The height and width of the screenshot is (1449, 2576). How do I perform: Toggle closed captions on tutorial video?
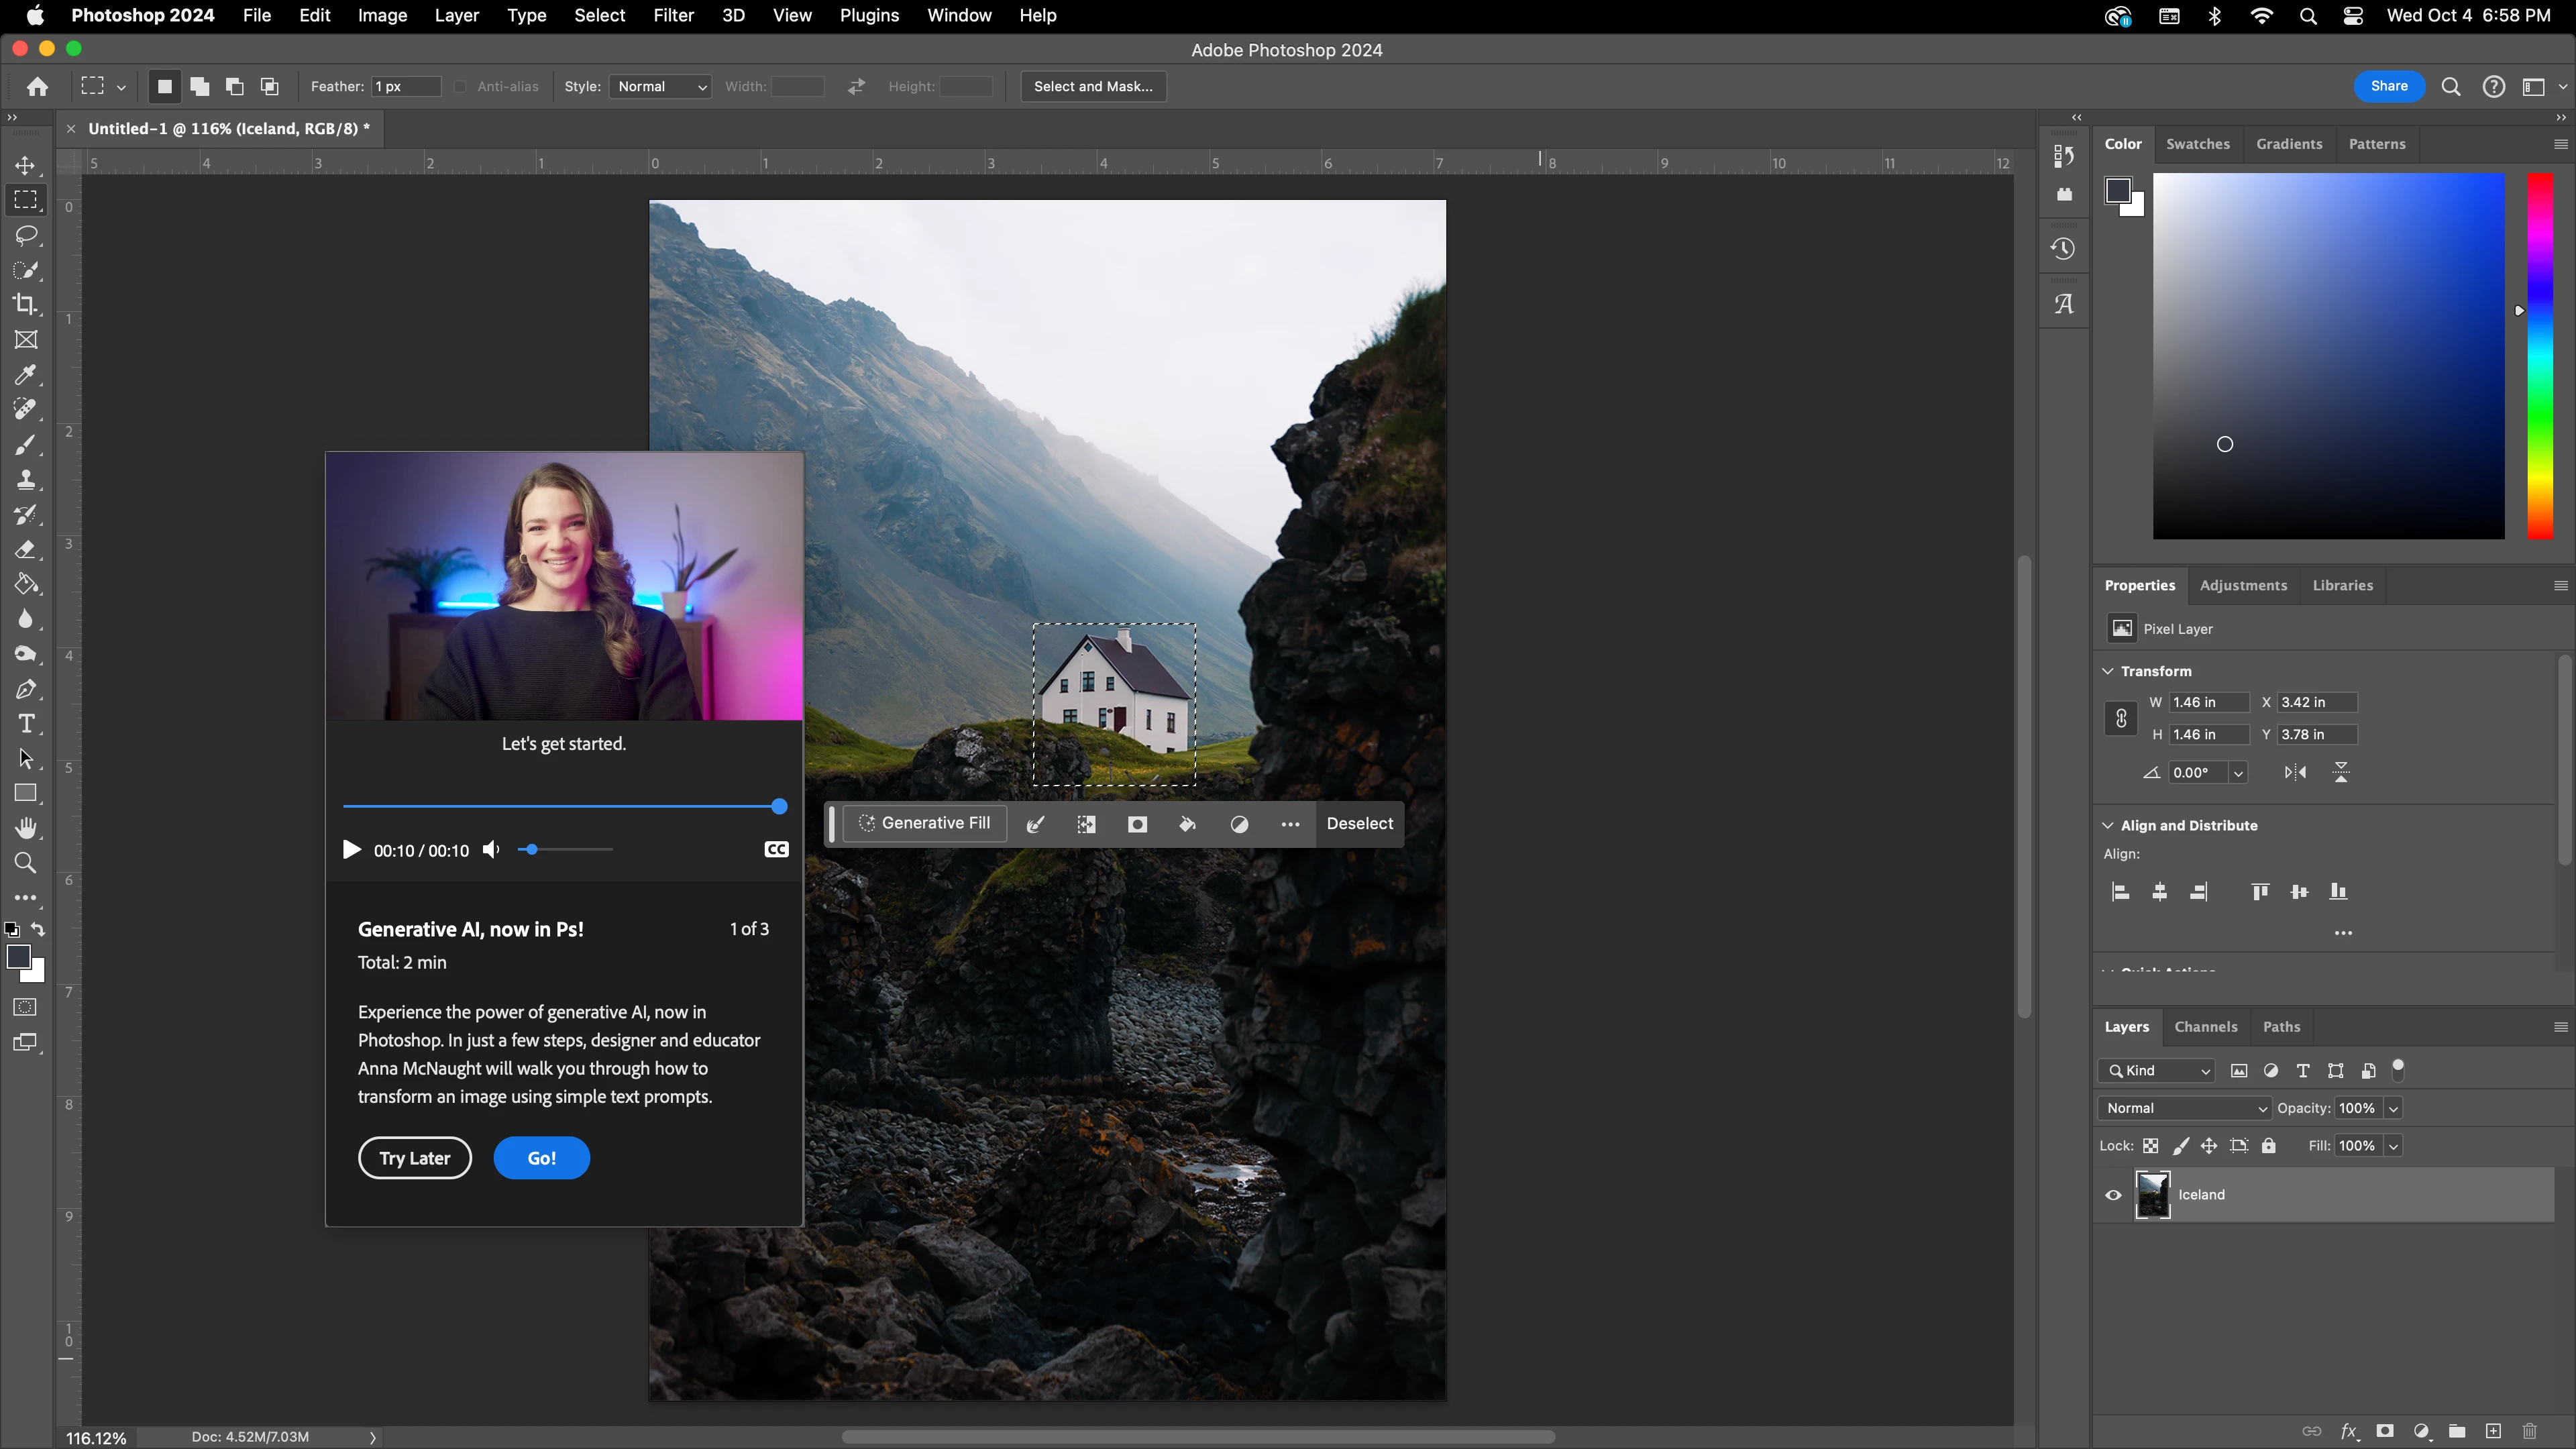[776, 850]
